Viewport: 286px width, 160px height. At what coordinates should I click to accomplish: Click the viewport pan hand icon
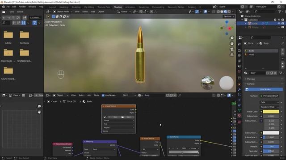(x=232, y=44)
